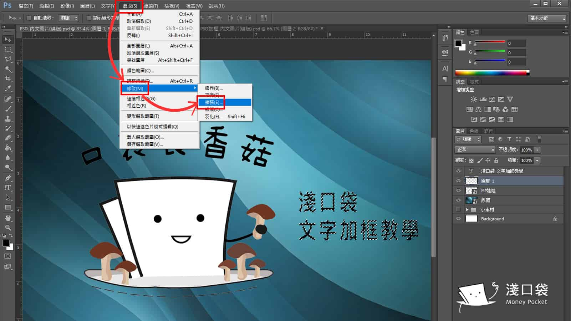Select the Healing Brush tool
Image resolution: width=571 pixels, height=321 pixels.
point(8,99)
